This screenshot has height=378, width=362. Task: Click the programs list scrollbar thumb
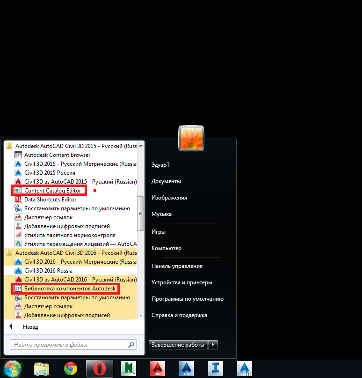click(x=141, y=214)
